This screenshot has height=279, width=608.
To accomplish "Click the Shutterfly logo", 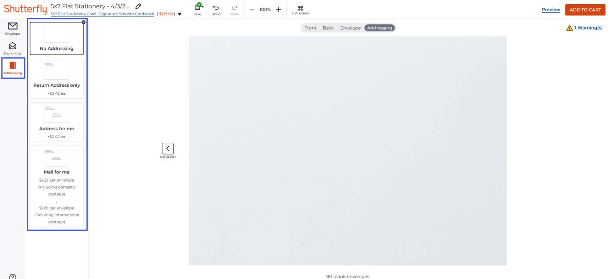I will [x=26, y=9].
